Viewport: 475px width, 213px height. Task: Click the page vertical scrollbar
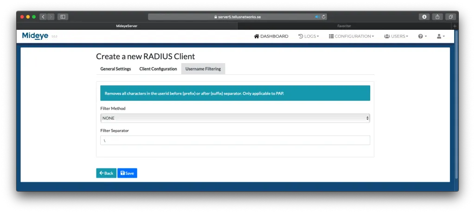point(456,104)
